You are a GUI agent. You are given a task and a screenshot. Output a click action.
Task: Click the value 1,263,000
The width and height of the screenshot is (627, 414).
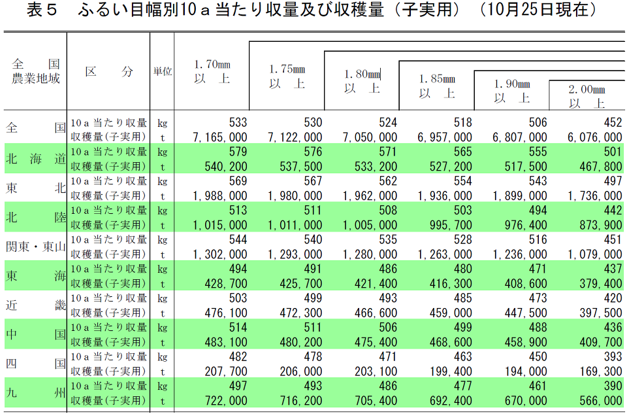(x=445, y=254)
